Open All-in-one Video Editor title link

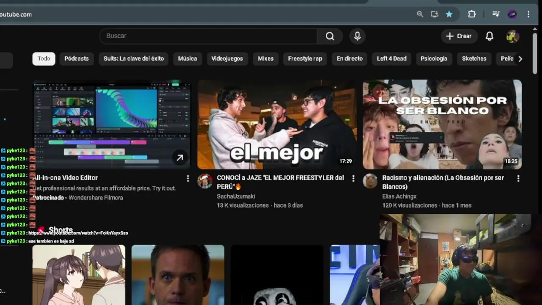click(66, 178)
